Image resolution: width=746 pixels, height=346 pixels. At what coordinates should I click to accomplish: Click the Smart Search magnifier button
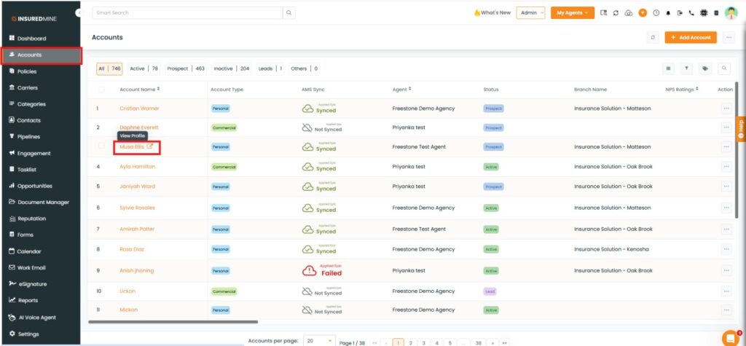289,13
